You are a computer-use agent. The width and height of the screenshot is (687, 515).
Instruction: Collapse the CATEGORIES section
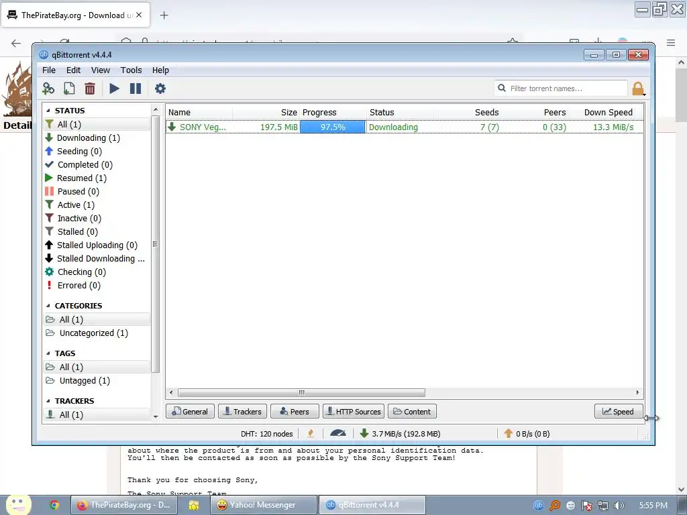pyautogui.click(x=48, y=306)
